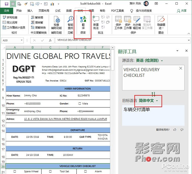The image size is (192, 174).
Task: Select column D header
Action: click(68, 47)
